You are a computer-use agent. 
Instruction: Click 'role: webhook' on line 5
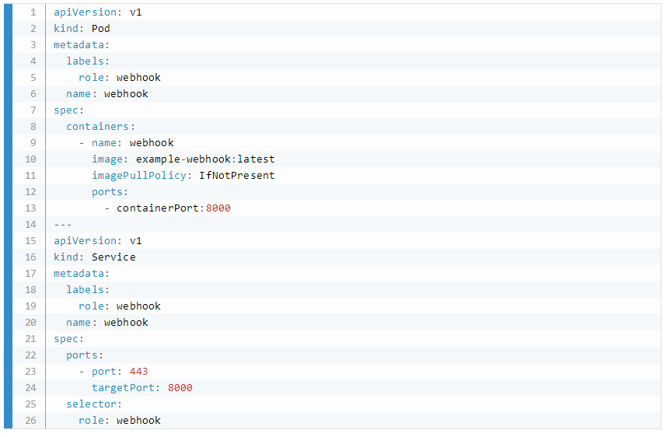point(120,78)
